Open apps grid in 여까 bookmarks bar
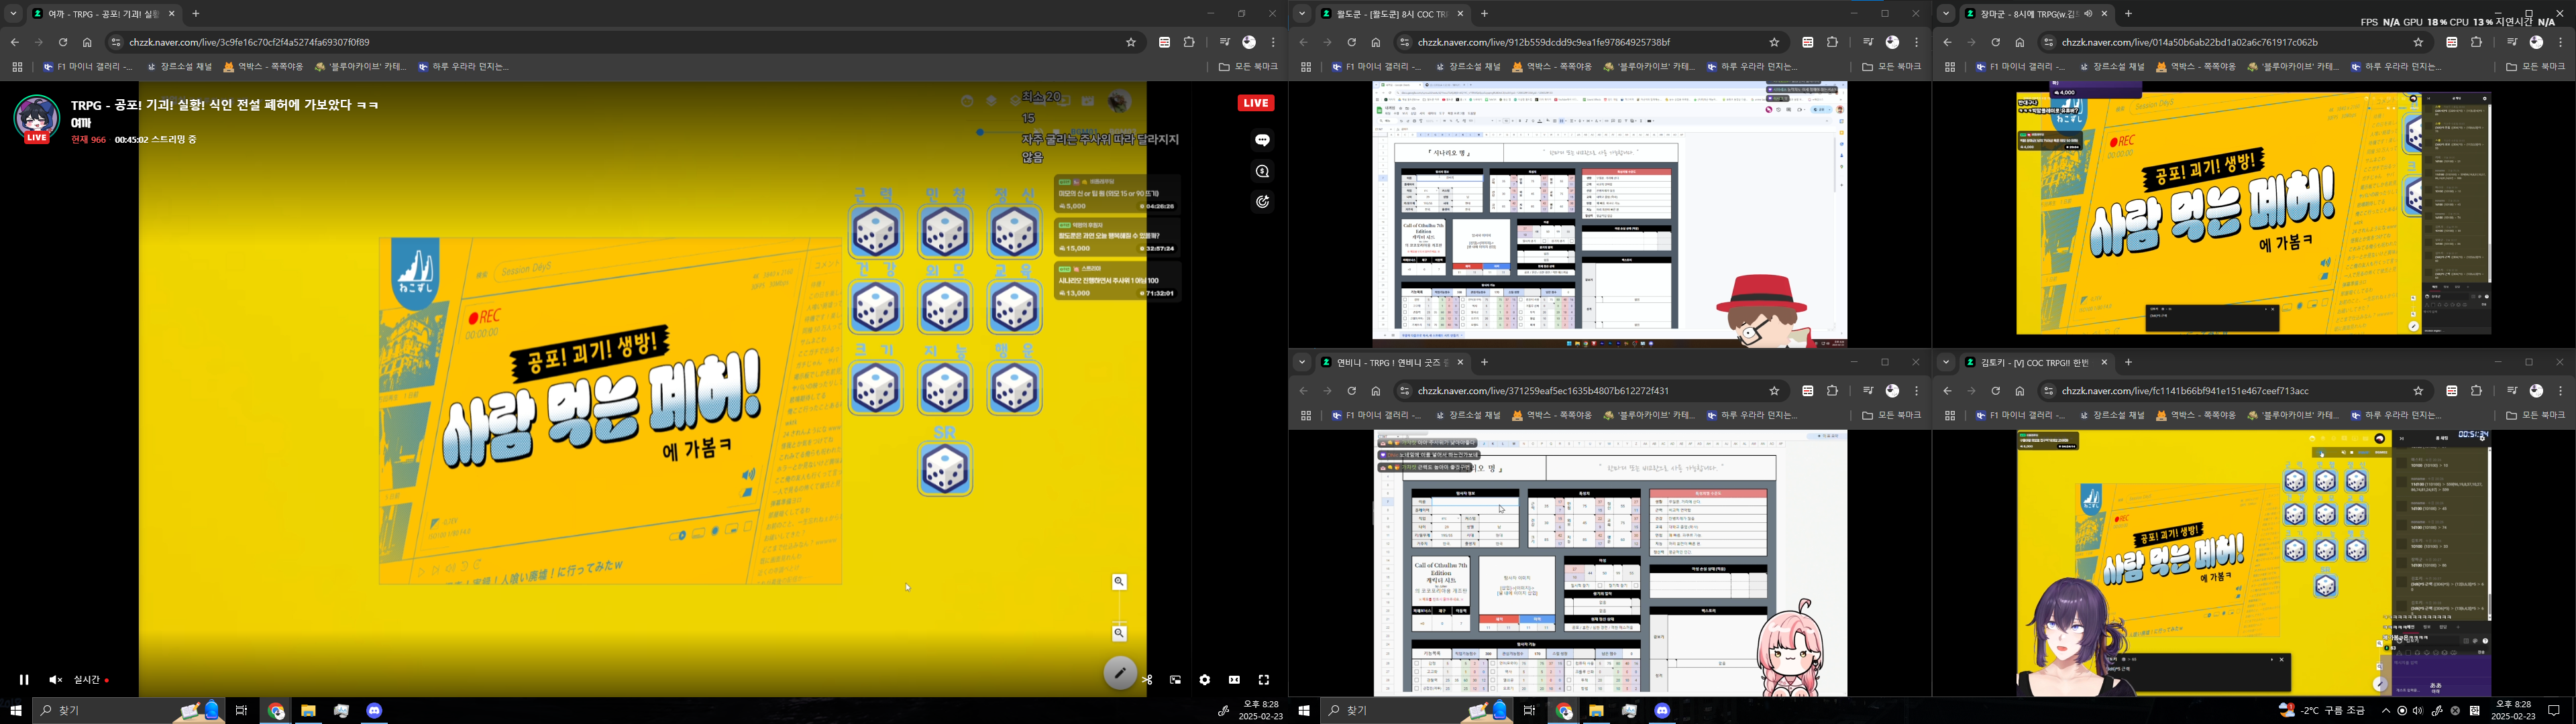 tap(17, 67)
